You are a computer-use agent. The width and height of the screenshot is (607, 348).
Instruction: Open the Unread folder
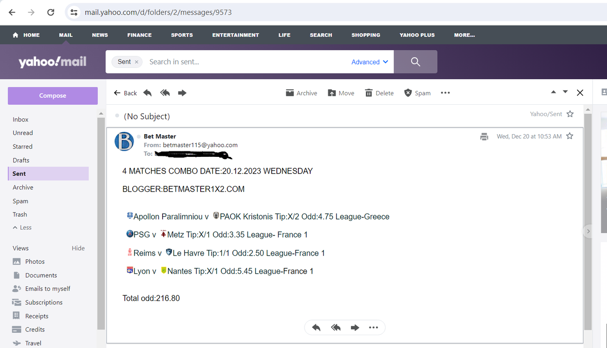pos(23,133)
